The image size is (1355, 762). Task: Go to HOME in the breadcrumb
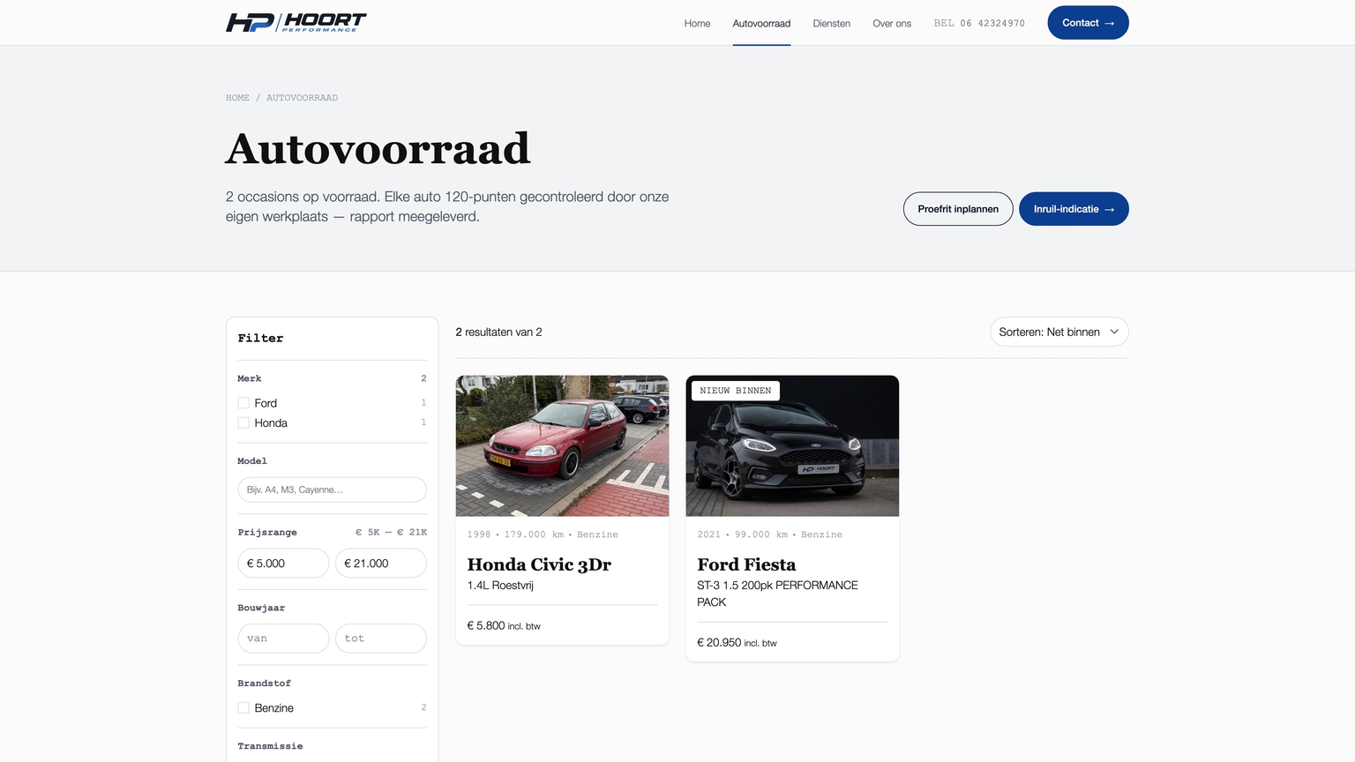click(237, 98)
